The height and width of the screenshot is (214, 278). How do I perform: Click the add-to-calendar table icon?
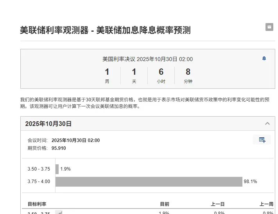(262, 140)
